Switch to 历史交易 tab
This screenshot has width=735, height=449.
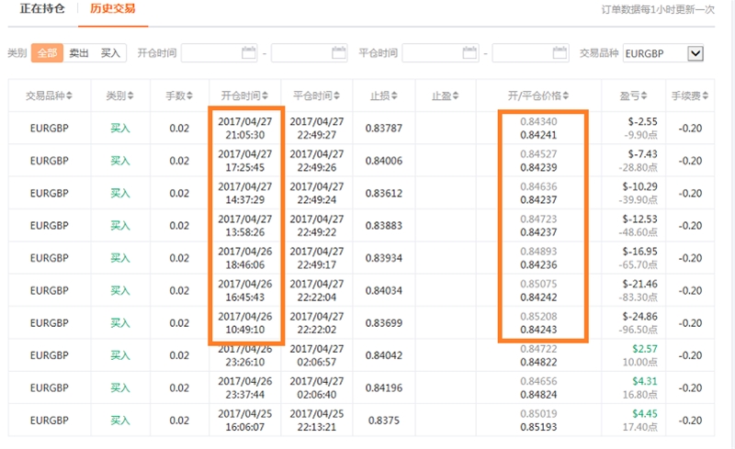112,8
